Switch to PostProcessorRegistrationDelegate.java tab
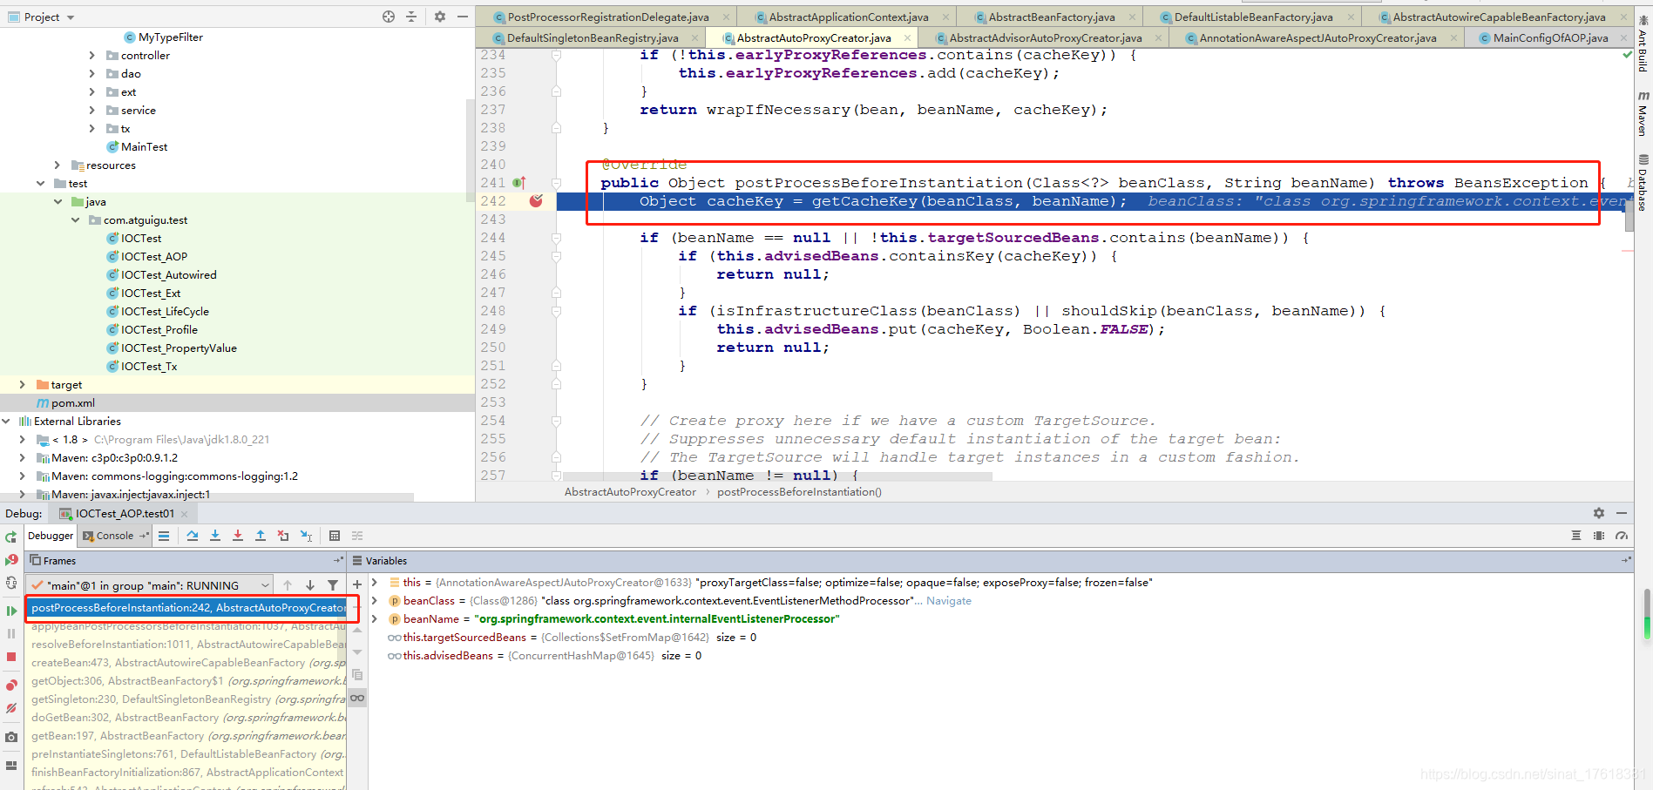Image resolution: width=1653 pixels, height=790 pixels. [608, 17]
